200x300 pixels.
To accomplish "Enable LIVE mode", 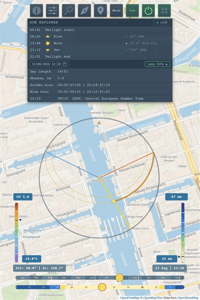I will click(x=162, y=22).
